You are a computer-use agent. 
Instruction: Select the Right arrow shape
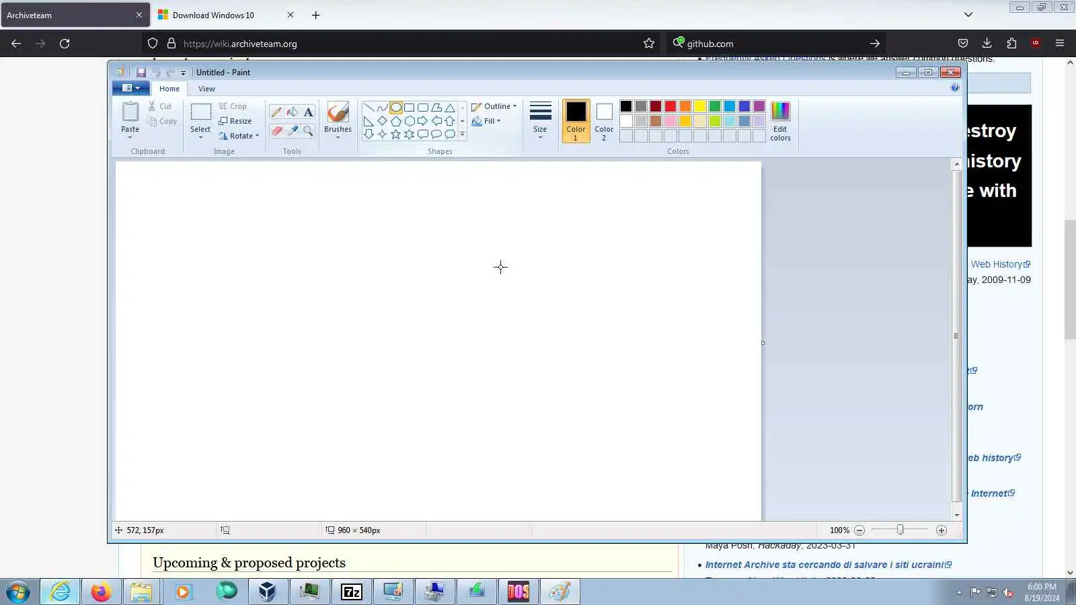422,121
